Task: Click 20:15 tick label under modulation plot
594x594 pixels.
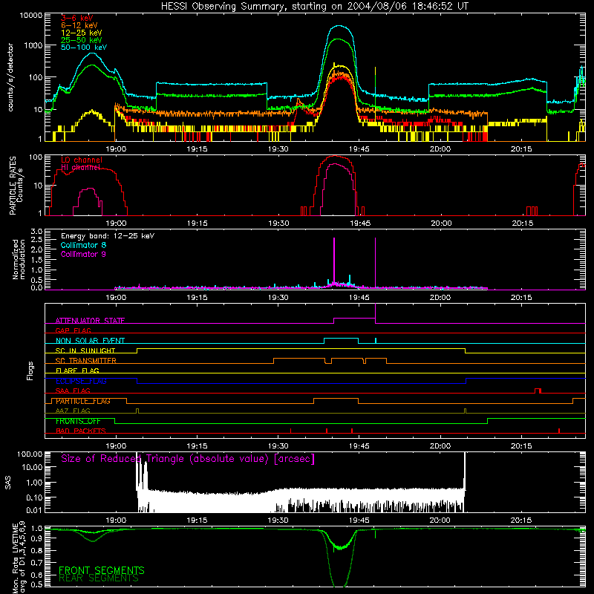Action: pos(521,298)
